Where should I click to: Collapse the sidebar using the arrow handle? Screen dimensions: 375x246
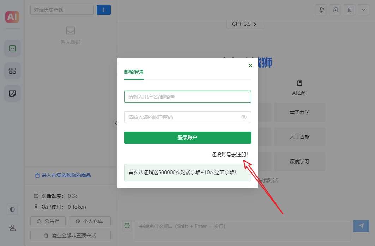pyautogui.click(x=116, y=123)
